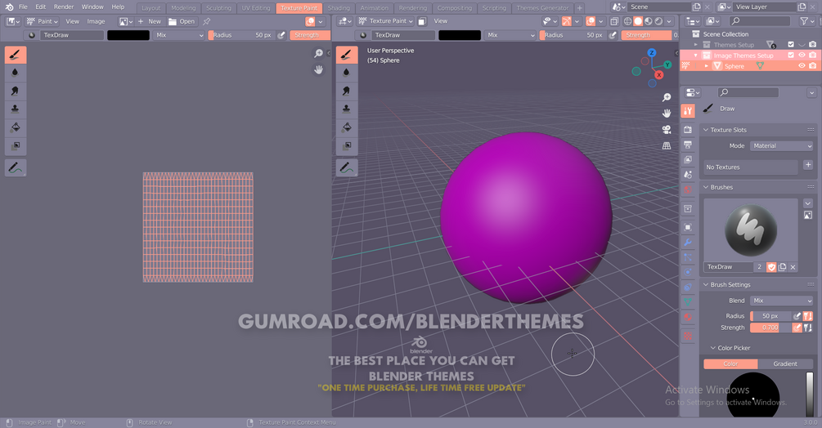
Task: Open the Modifier properties wrench tab icon
Action: tap(688, 243)
